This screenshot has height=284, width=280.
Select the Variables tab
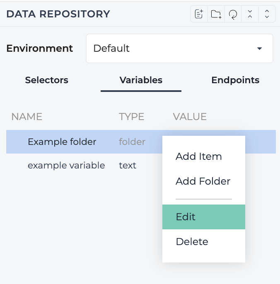[141, 80]
